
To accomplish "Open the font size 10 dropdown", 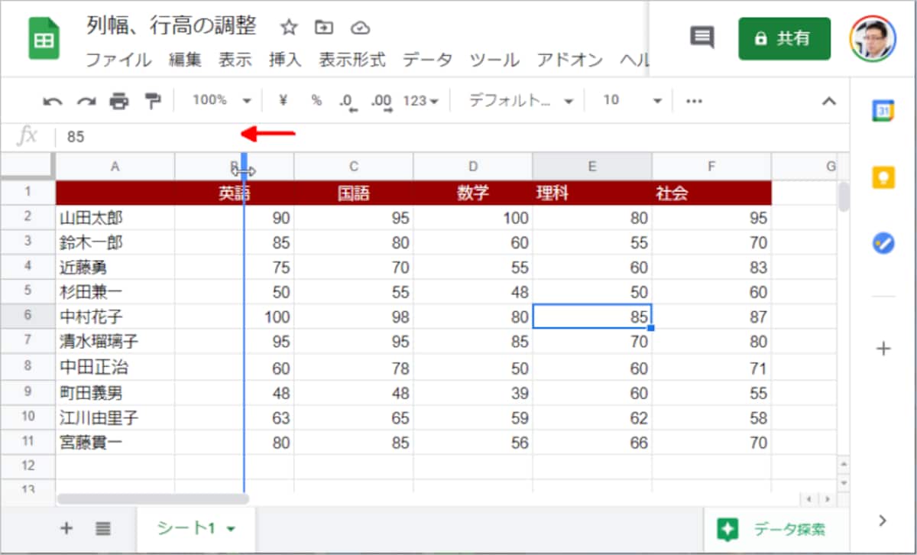I will click(x=632, y=100).
